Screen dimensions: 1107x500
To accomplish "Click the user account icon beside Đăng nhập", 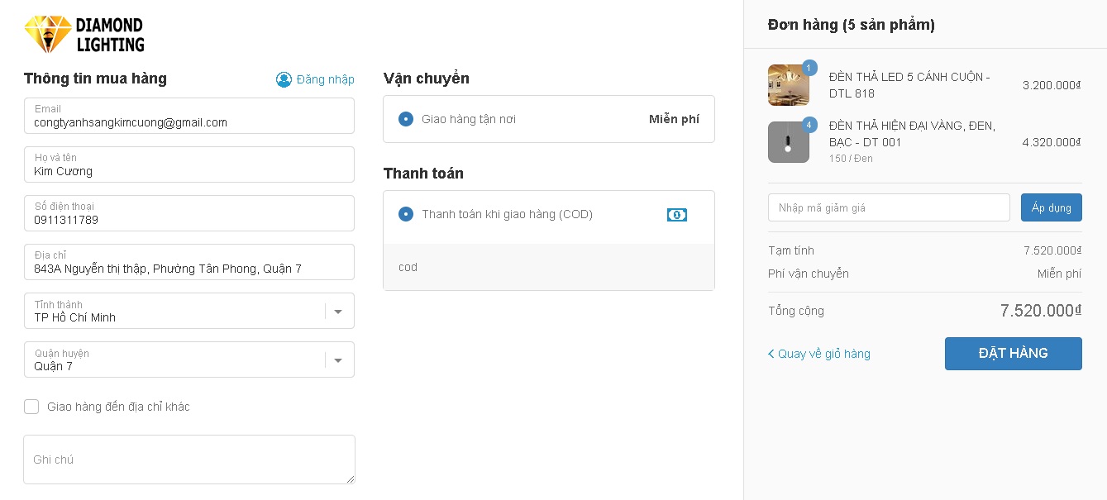I will point(284,79).
